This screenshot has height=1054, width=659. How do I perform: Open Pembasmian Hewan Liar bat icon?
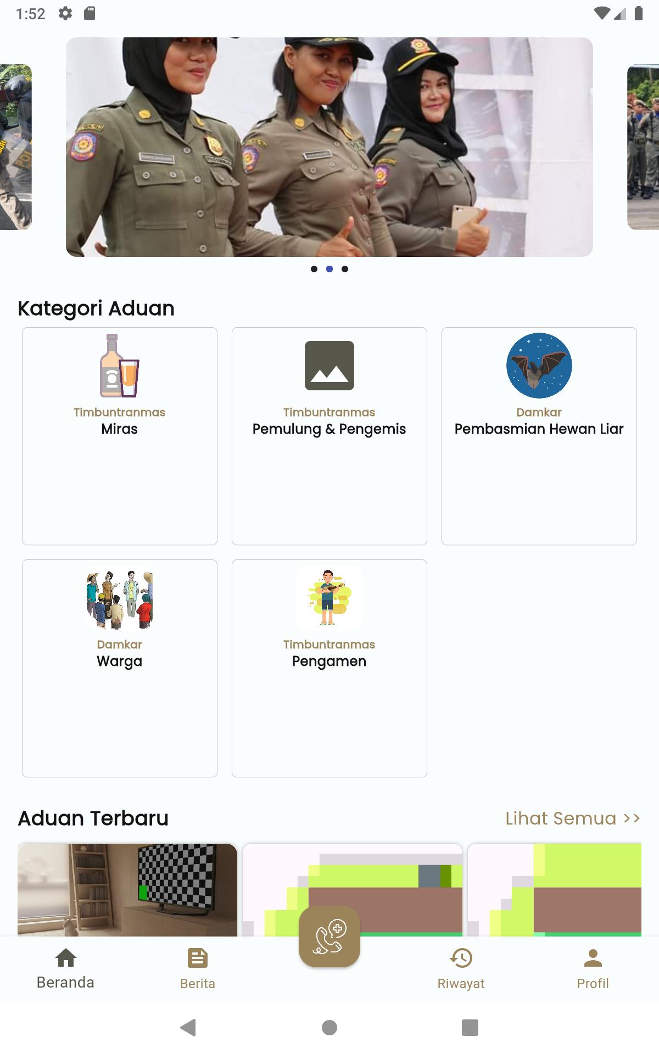tap(539, 366)
